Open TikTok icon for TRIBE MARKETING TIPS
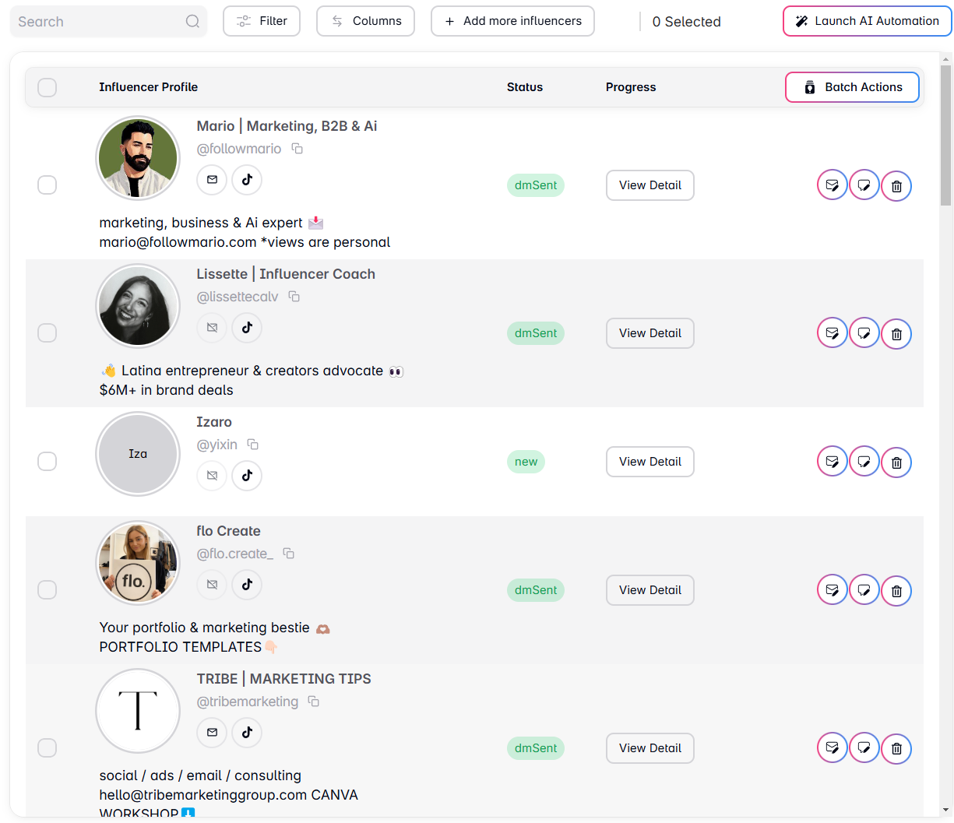The image size is (954, 823). tap(247, 733)
